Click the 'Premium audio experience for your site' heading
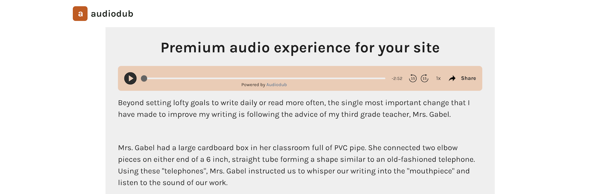Viewport: 601px width, 194px height. pos(300,48)
